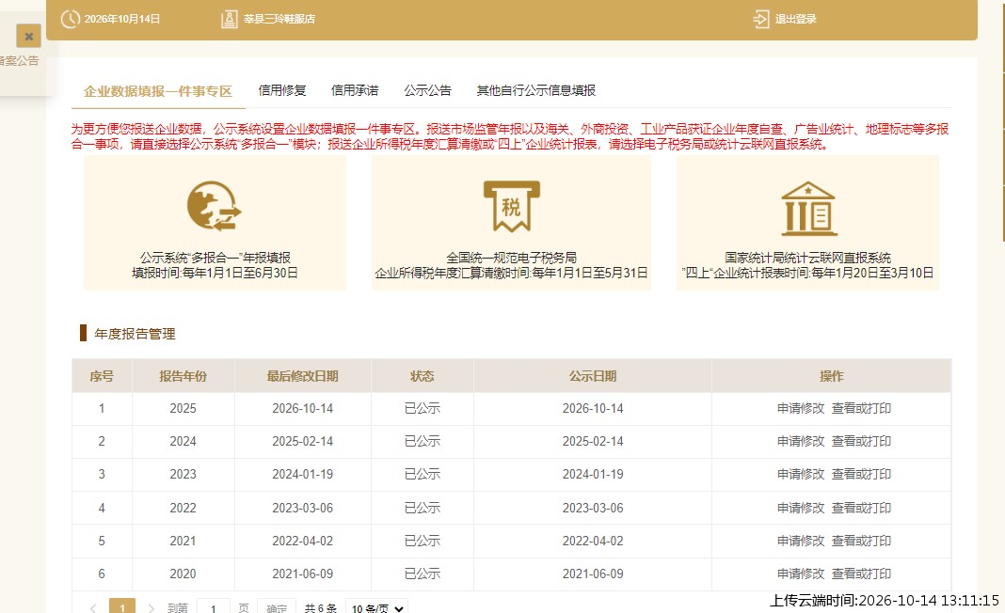Click 申请修改 for report year 2023
Viewport: 1005px width, 613px height.
coord(801,475)
